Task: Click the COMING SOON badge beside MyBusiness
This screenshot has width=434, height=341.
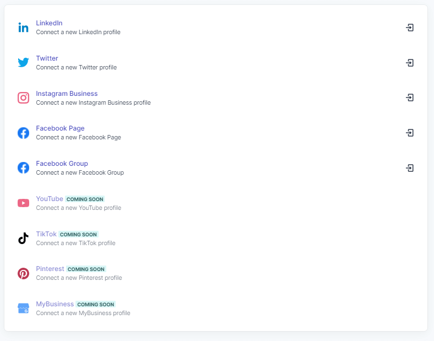Action: (95, 305)
